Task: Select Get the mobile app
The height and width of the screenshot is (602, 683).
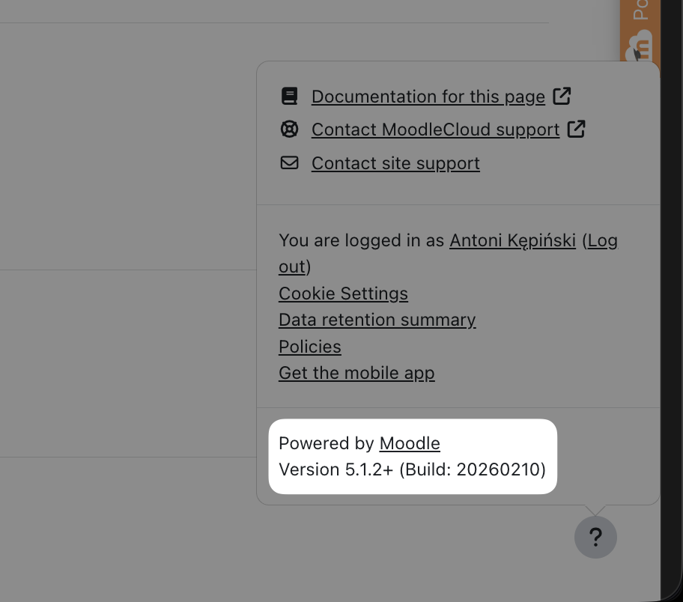Action: 356,373
